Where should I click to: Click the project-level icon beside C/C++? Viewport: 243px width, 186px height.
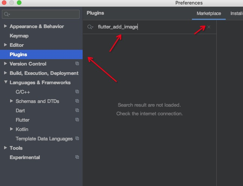pyautogui.click(x=77, y=92)
